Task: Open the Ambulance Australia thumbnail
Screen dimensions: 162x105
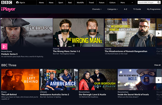Action: tap(59, 79)
